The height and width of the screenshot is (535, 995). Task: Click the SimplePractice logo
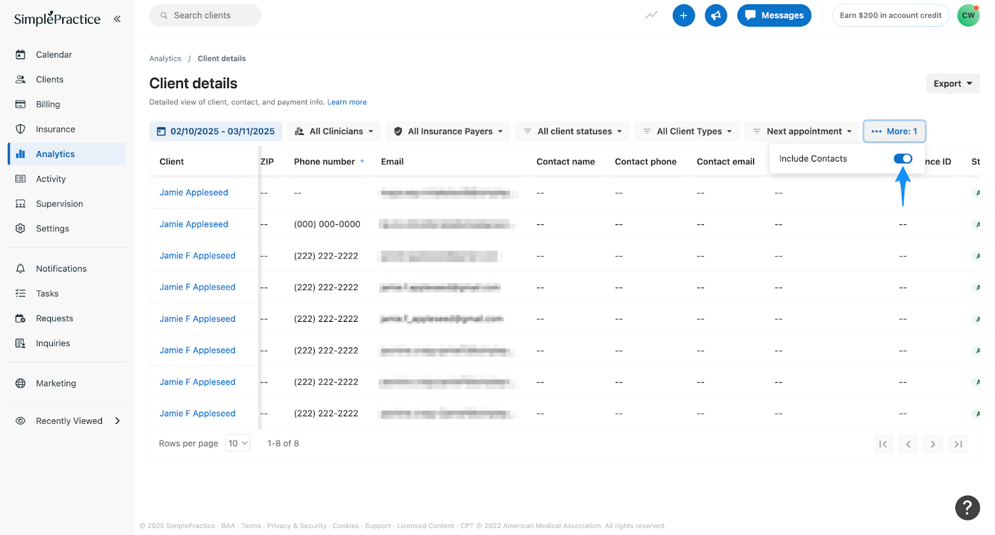click(x=57, y=19)
